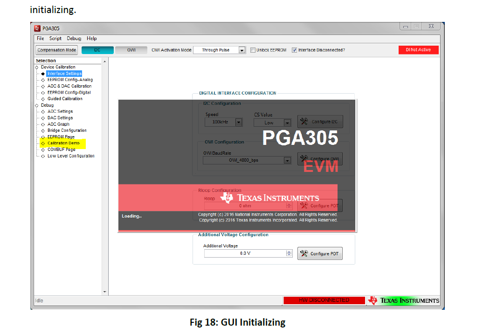
Task: Click diamond icon beside Device Calibration
Action: pos(37,68)
